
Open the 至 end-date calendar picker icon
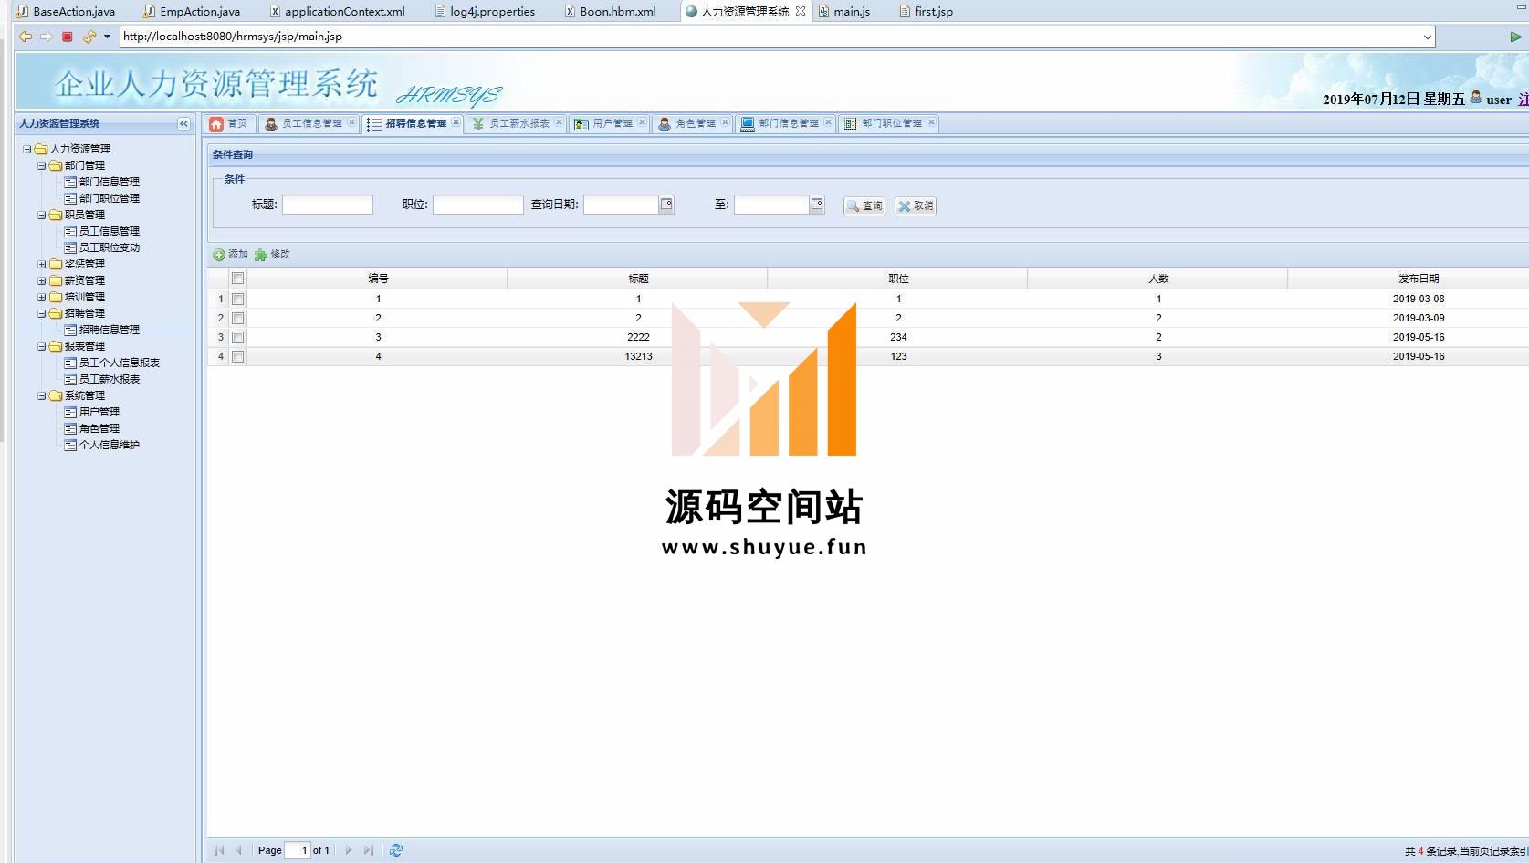(x=817, y=205)
